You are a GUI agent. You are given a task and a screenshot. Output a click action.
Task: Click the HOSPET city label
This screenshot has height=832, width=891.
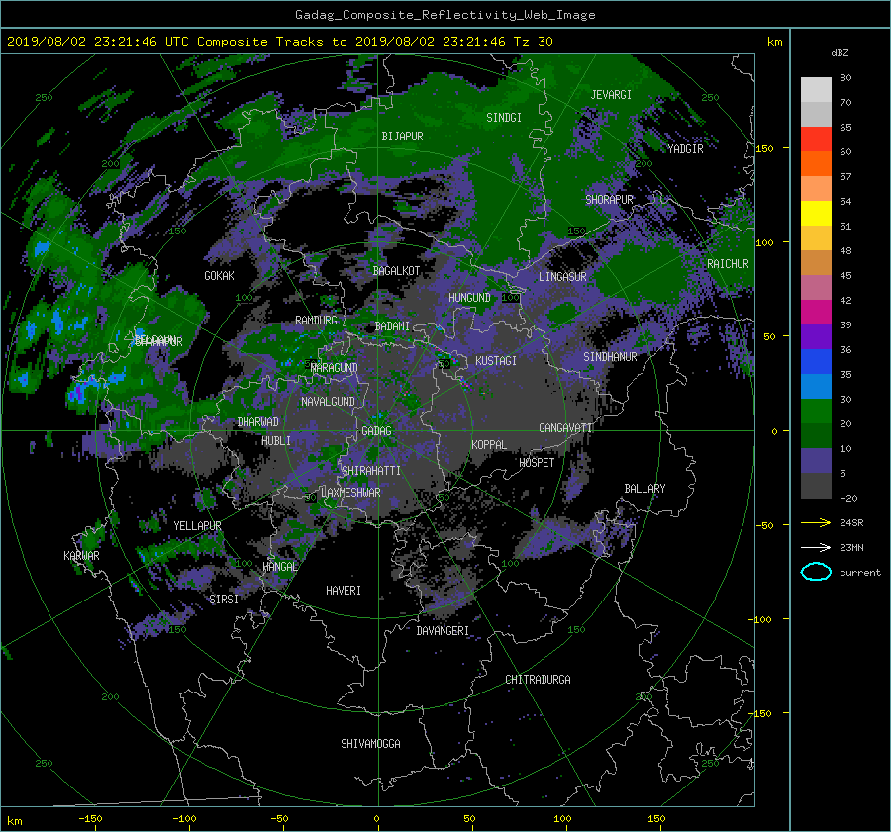pyautogui.click(x=537, y=463)
